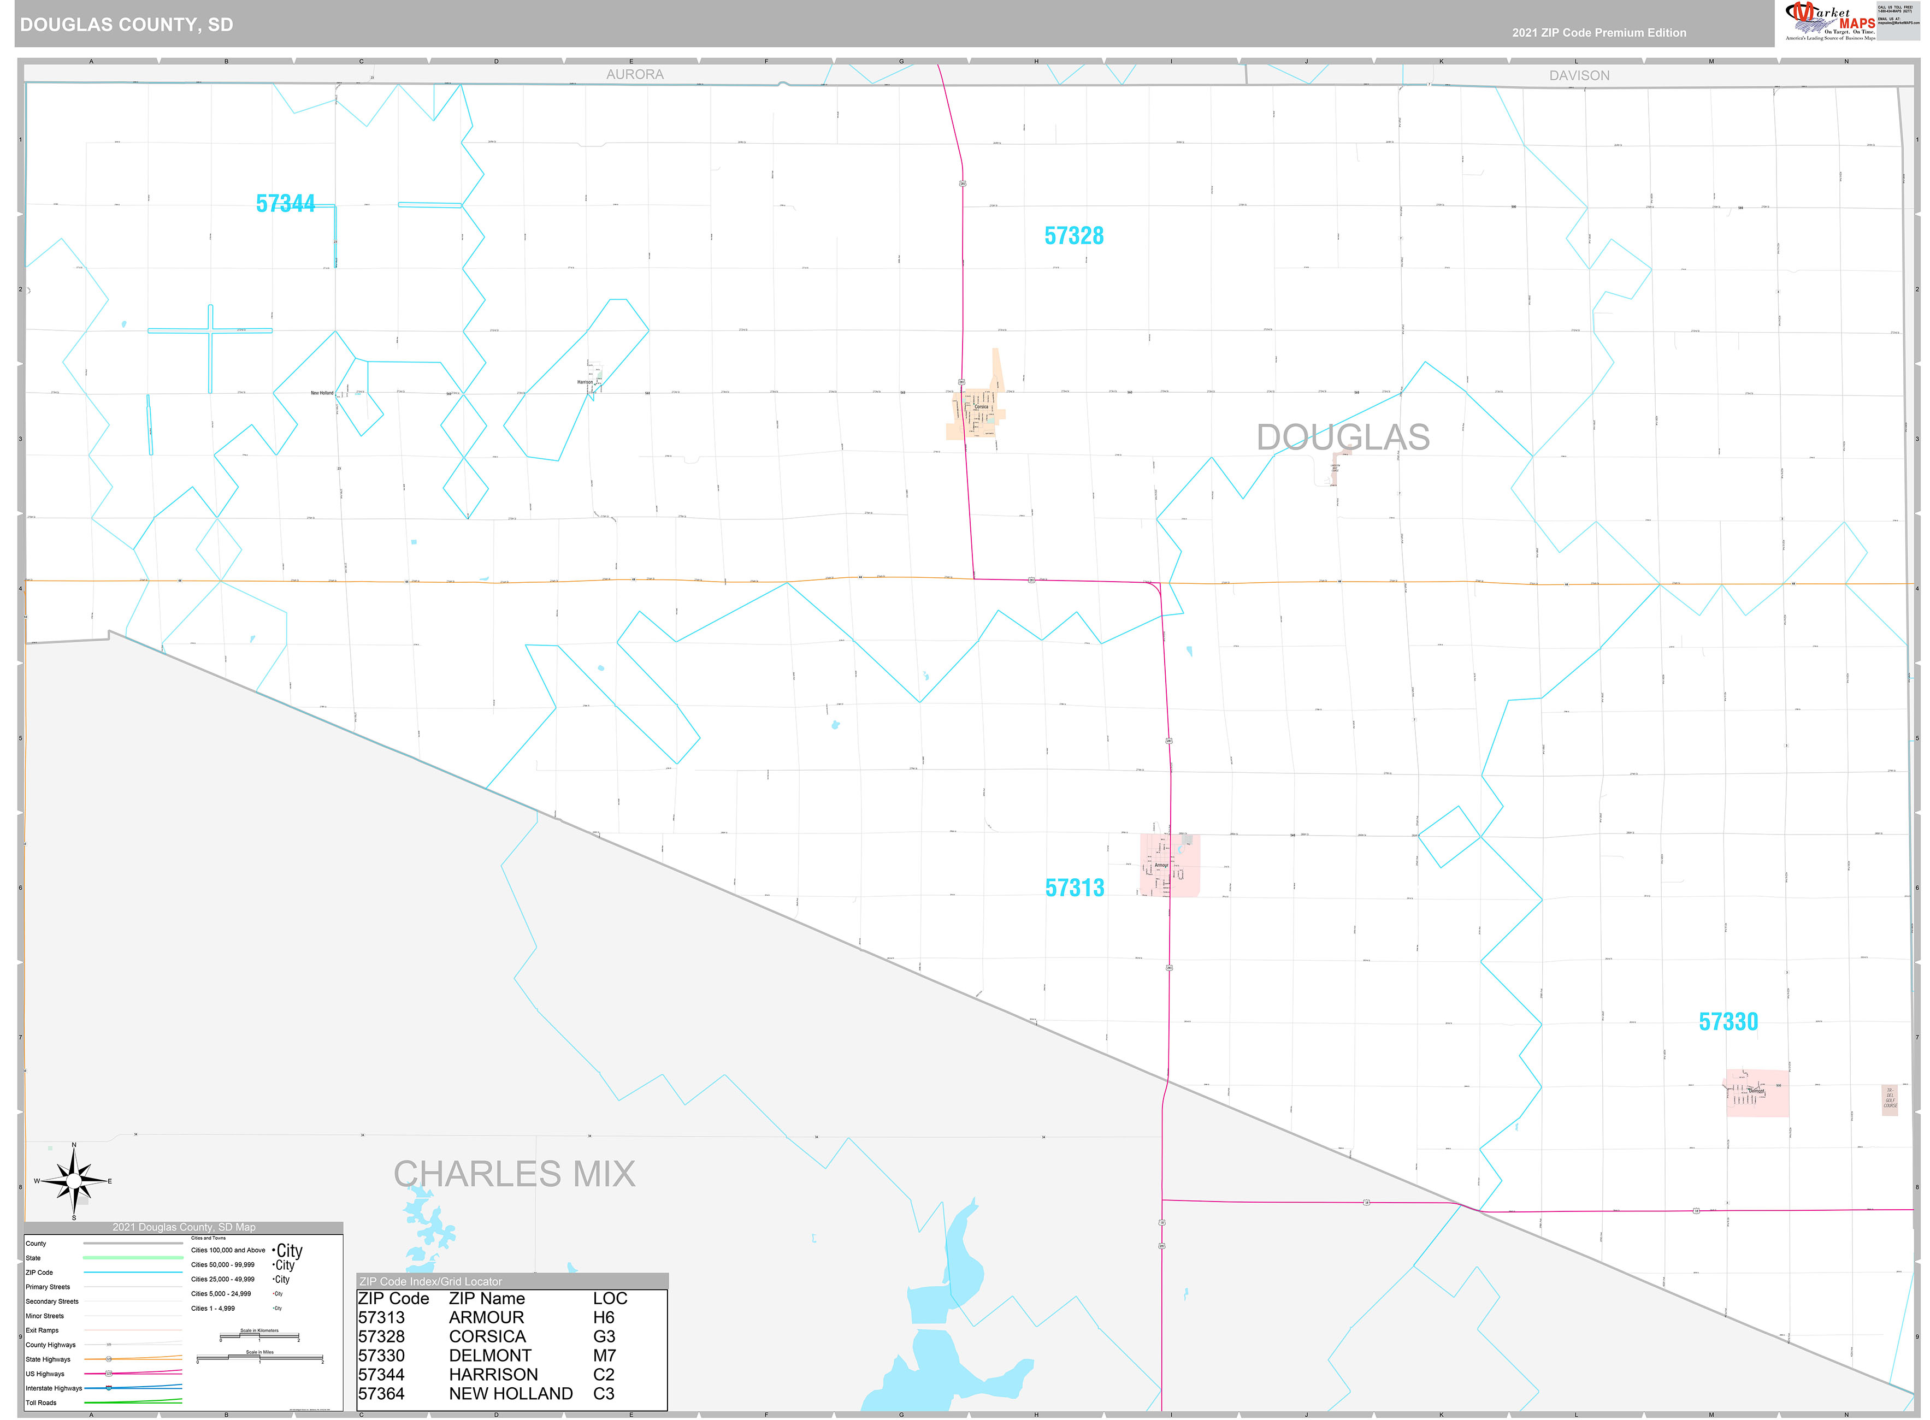Select the US Highways shield symbol in legend
Screen dimensions: 1930x1420
coord(109,1374)
